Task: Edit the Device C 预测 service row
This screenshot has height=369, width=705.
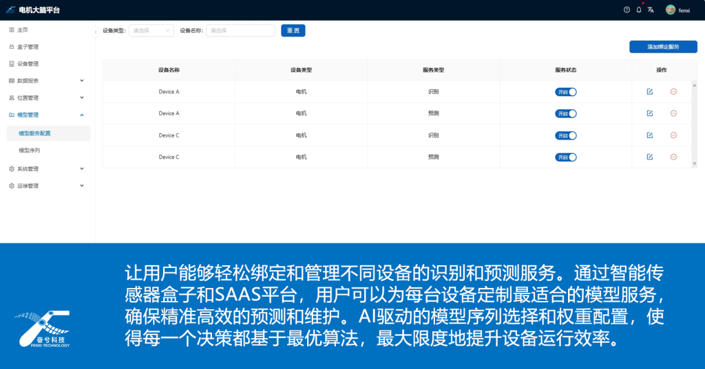Action: tap(649, 157)
